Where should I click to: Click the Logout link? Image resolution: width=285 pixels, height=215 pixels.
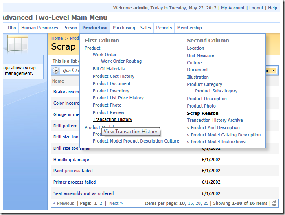click(x=256, y=8)
